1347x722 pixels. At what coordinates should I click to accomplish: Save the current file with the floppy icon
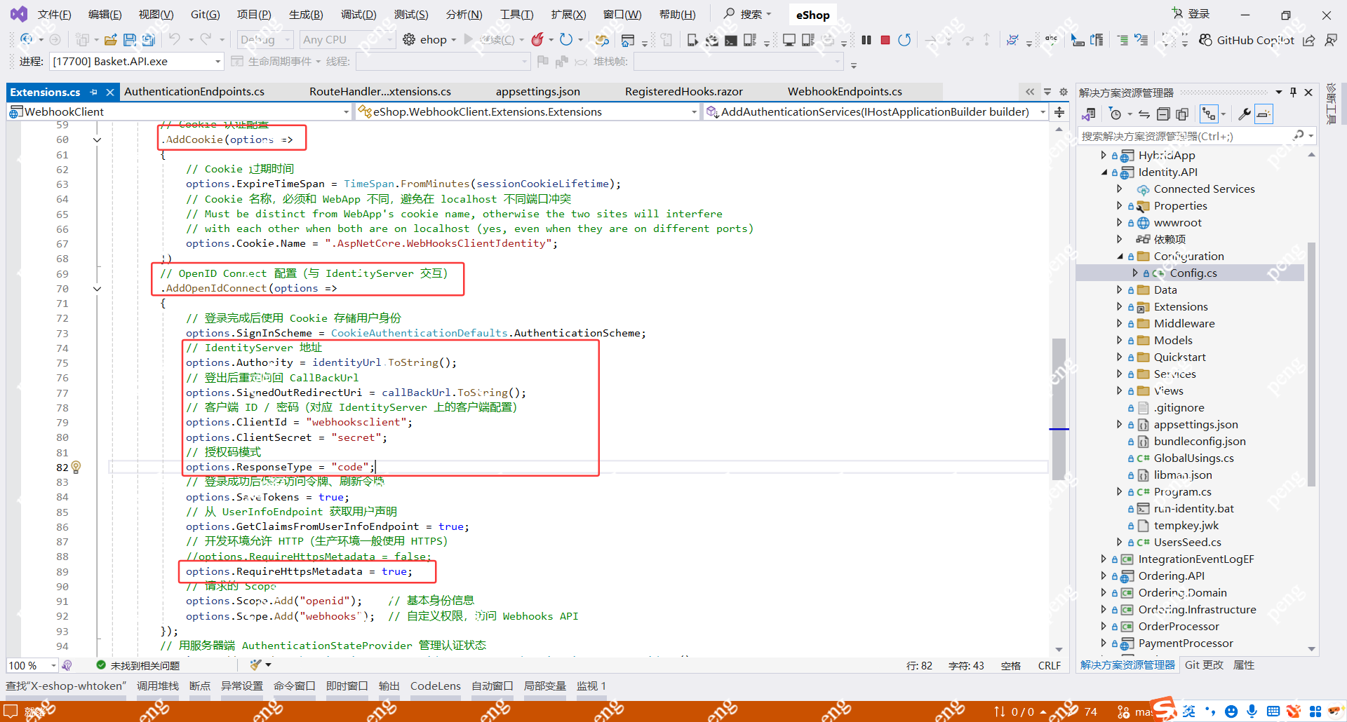(130, 40)
